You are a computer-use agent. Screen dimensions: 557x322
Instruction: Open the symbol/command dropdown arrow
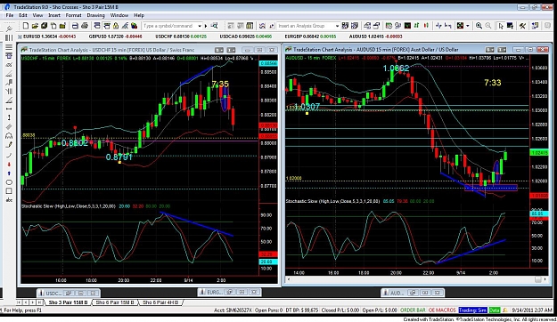tap(200, 26)
